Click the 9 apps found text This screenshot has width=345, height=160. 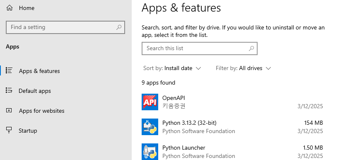point(158,83)
